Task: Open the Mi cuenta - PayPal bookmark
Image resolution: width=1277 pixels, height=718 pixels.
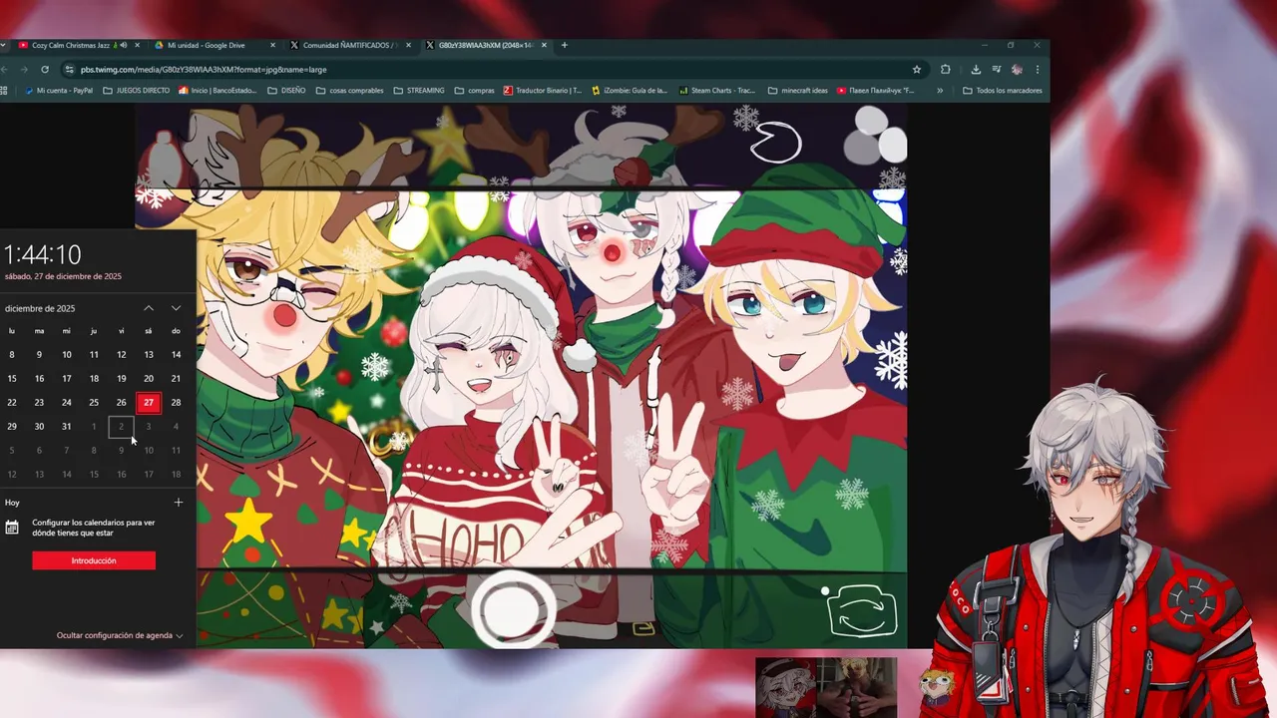Action: point(58,91)
